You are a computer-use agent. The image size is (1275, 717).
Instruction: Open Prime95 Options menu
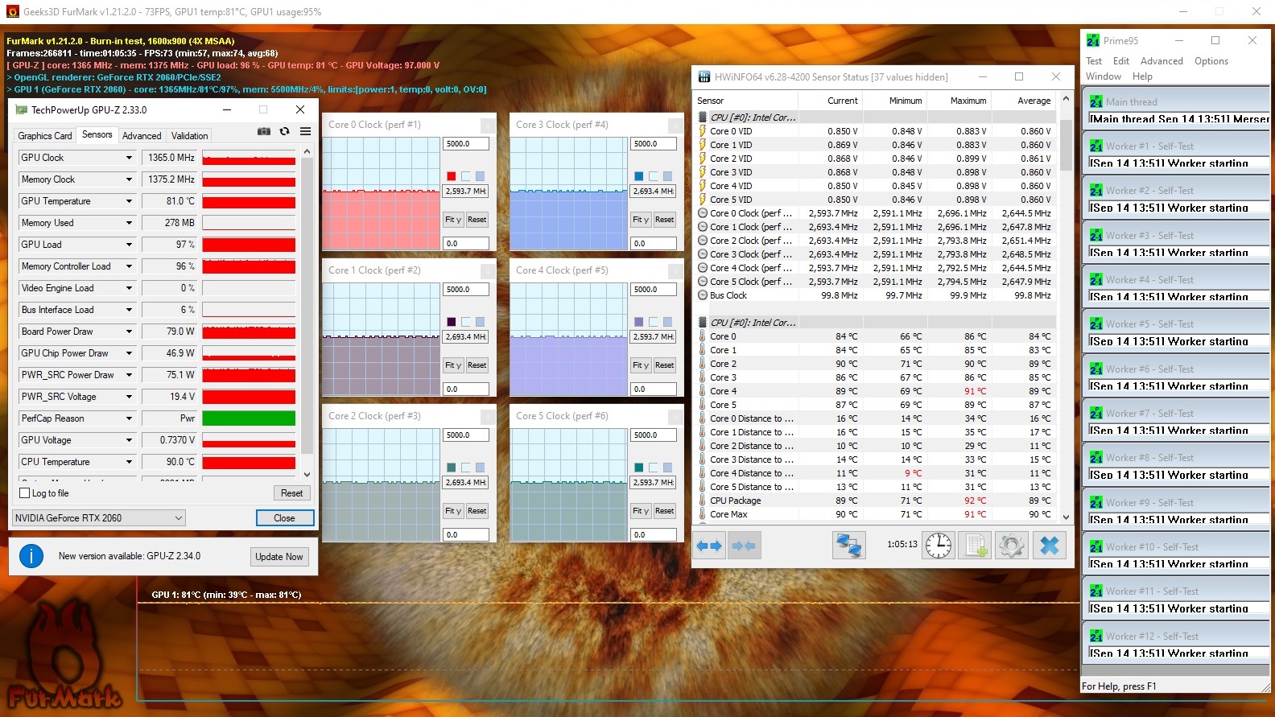1211,61
